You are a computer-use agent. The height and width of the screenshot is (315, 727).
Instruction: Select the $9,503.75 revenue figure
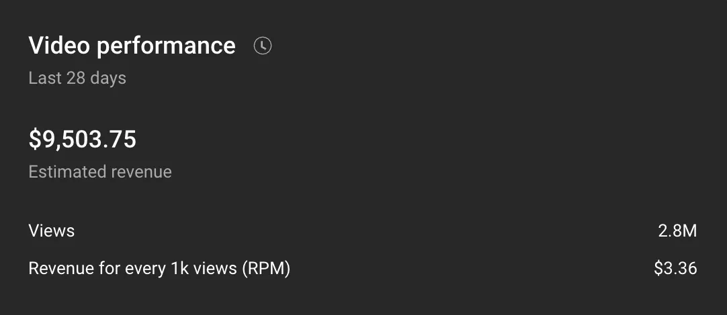83,139
